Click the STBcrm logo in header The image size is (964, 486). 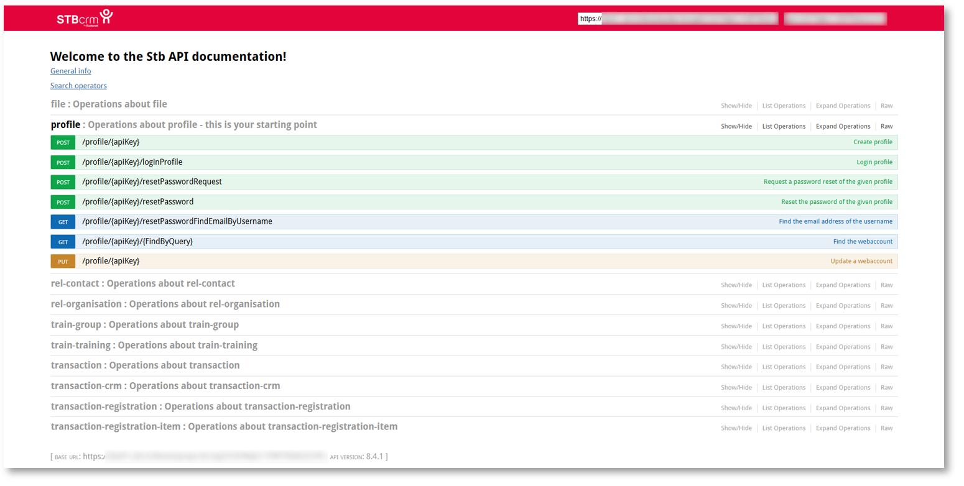tap(85, 18)
